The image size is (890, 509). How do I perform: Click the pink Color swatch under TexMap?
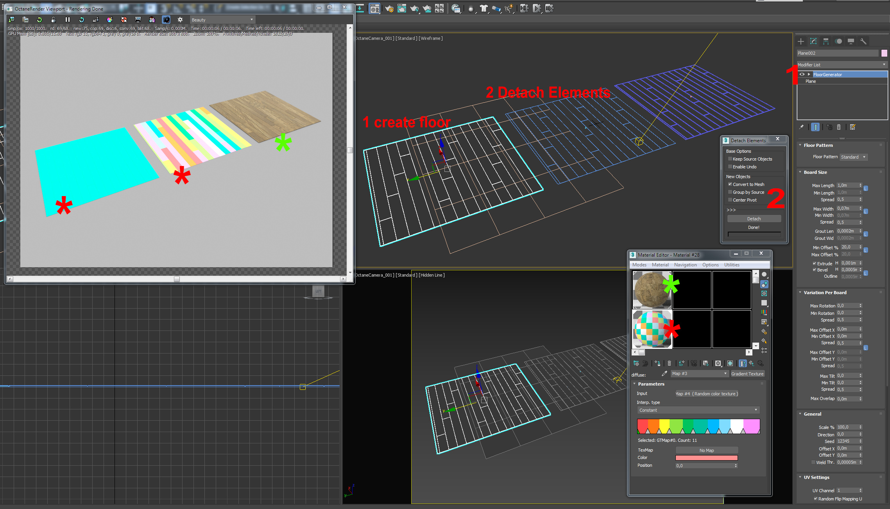click(x=706, y=458)
